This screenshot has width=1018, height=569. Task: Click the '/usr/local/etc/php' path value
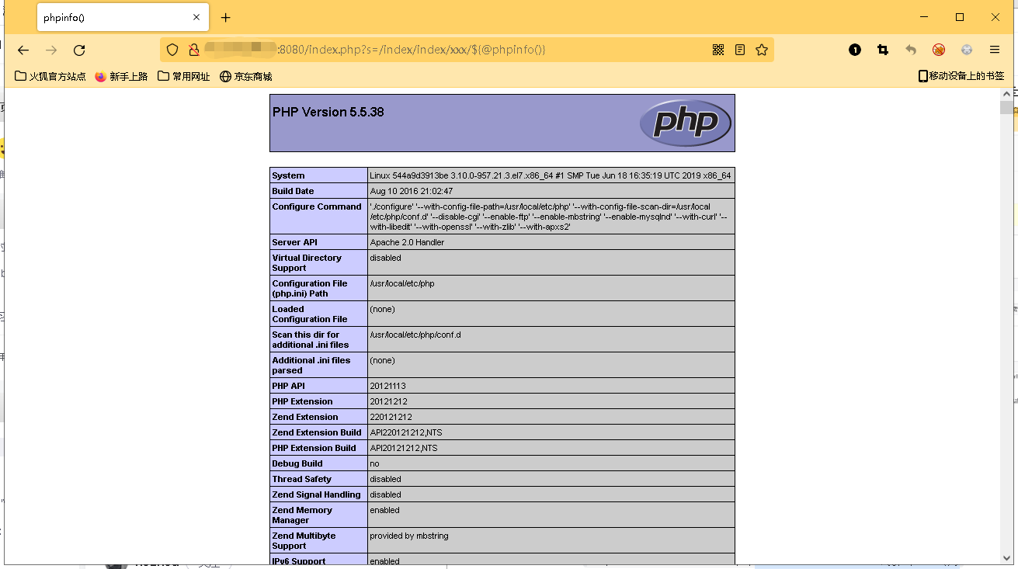[402, 283]
